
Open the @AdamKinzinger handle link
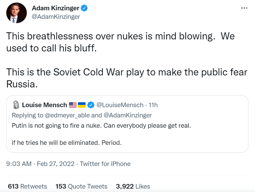point(56,17)
